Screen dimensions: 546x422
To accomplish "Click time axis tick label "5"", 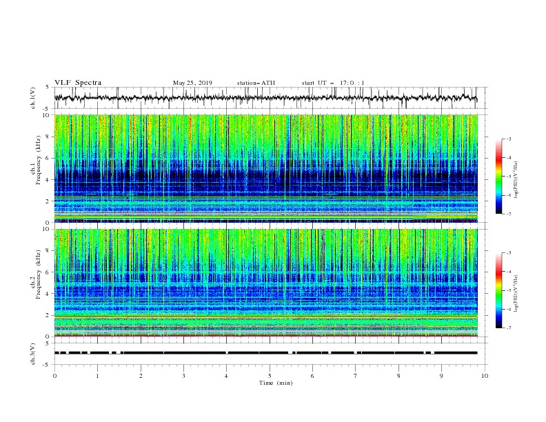I will pos(270,376).
